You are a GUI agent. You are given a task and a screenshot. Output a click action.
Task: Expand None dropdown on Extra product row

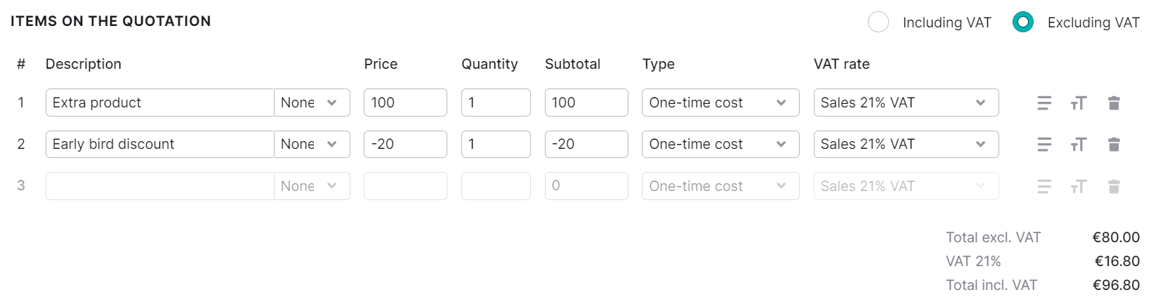[x=312, y=103]
